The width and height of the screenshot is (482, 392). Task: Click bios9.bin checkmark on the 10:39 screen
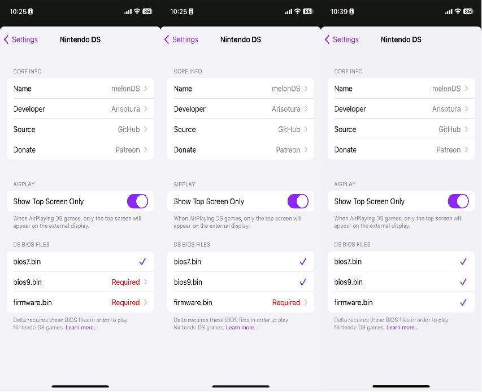tap(463, 282)
